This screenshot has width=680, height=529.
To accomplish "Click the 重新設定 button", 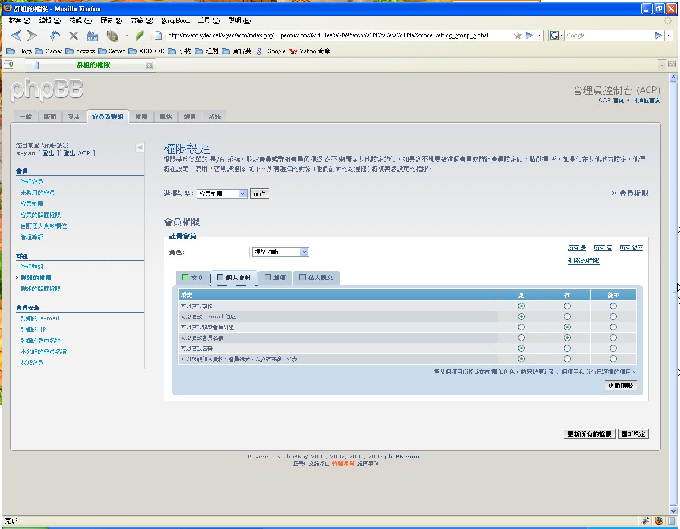I will point(633,434).
